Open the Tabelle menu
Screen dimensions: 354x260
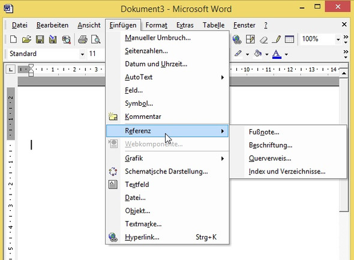click(214, 25)
